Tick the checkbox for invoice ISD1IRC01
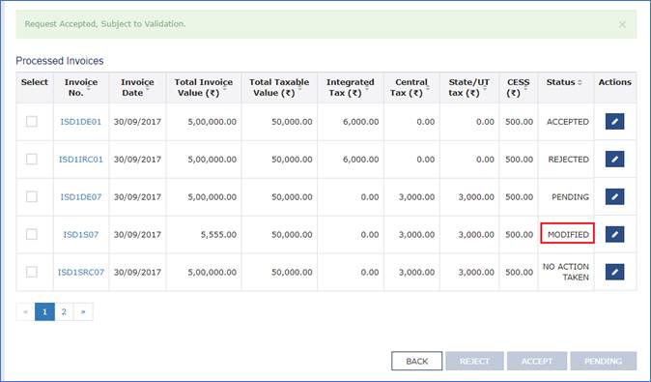Screen dimensions: 651x382 pyautogui.click(x=32, y=159)
